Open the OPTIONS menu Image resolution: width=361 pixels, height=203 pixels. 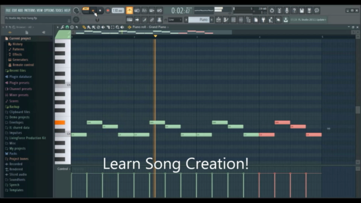[x=49, y=10]
